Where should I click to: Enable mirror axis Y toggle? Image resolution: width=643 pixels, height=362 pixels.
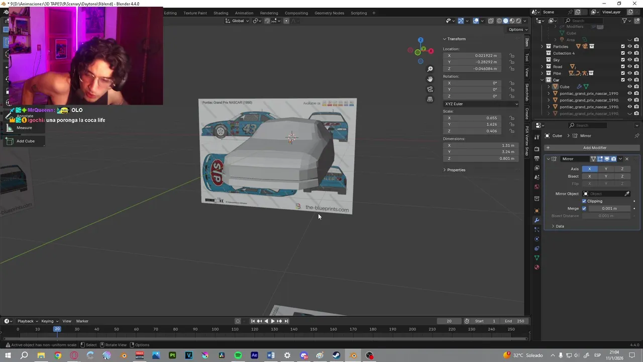point(606,169)
